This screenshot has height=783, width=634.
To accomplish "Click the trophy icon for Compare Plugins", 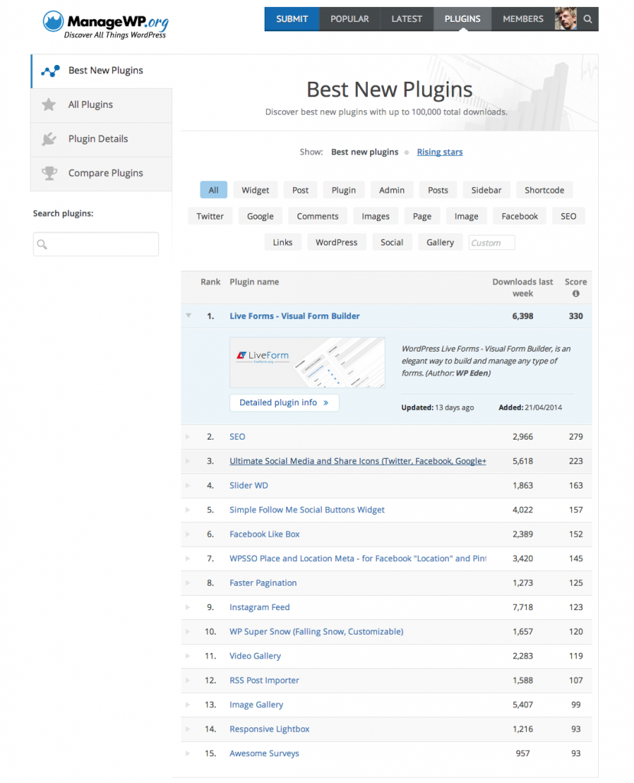I will coord(49,173).
